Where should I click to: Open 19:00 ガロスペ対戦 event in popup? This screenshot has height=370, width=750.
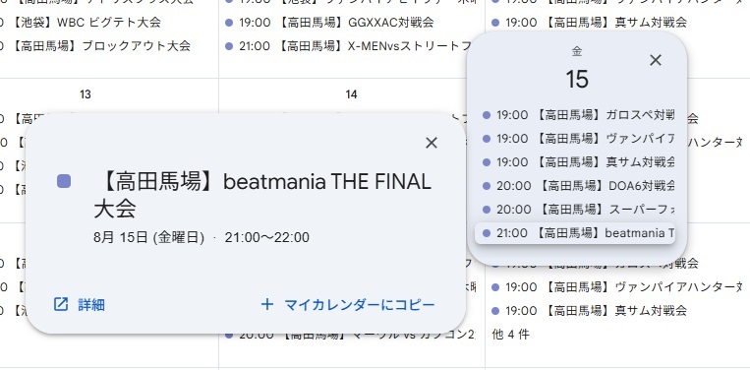coord(575,115)
